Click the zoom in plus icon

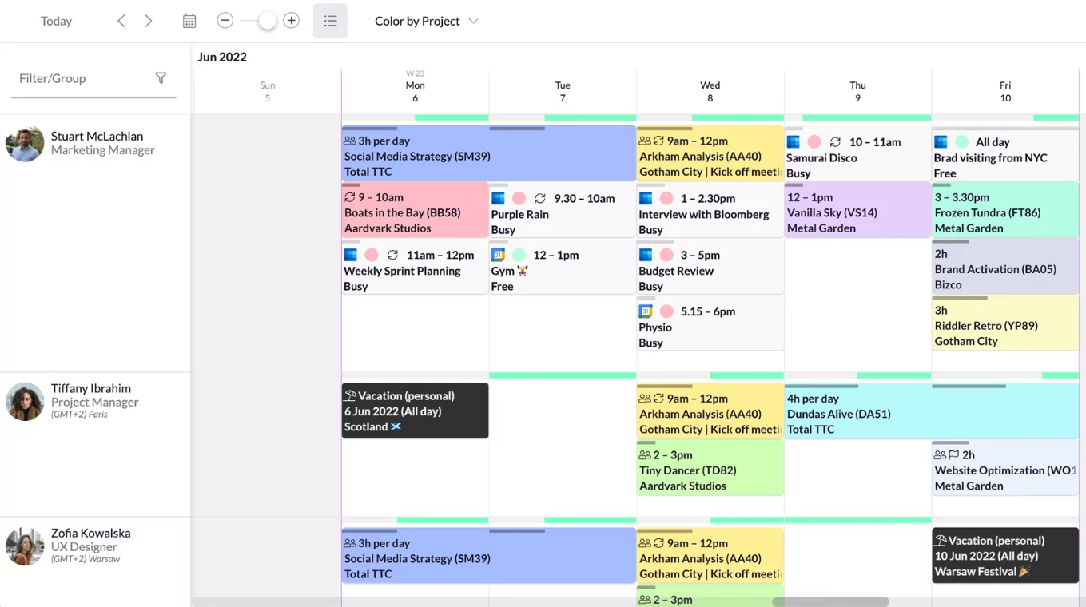click(x=292, y=21)
